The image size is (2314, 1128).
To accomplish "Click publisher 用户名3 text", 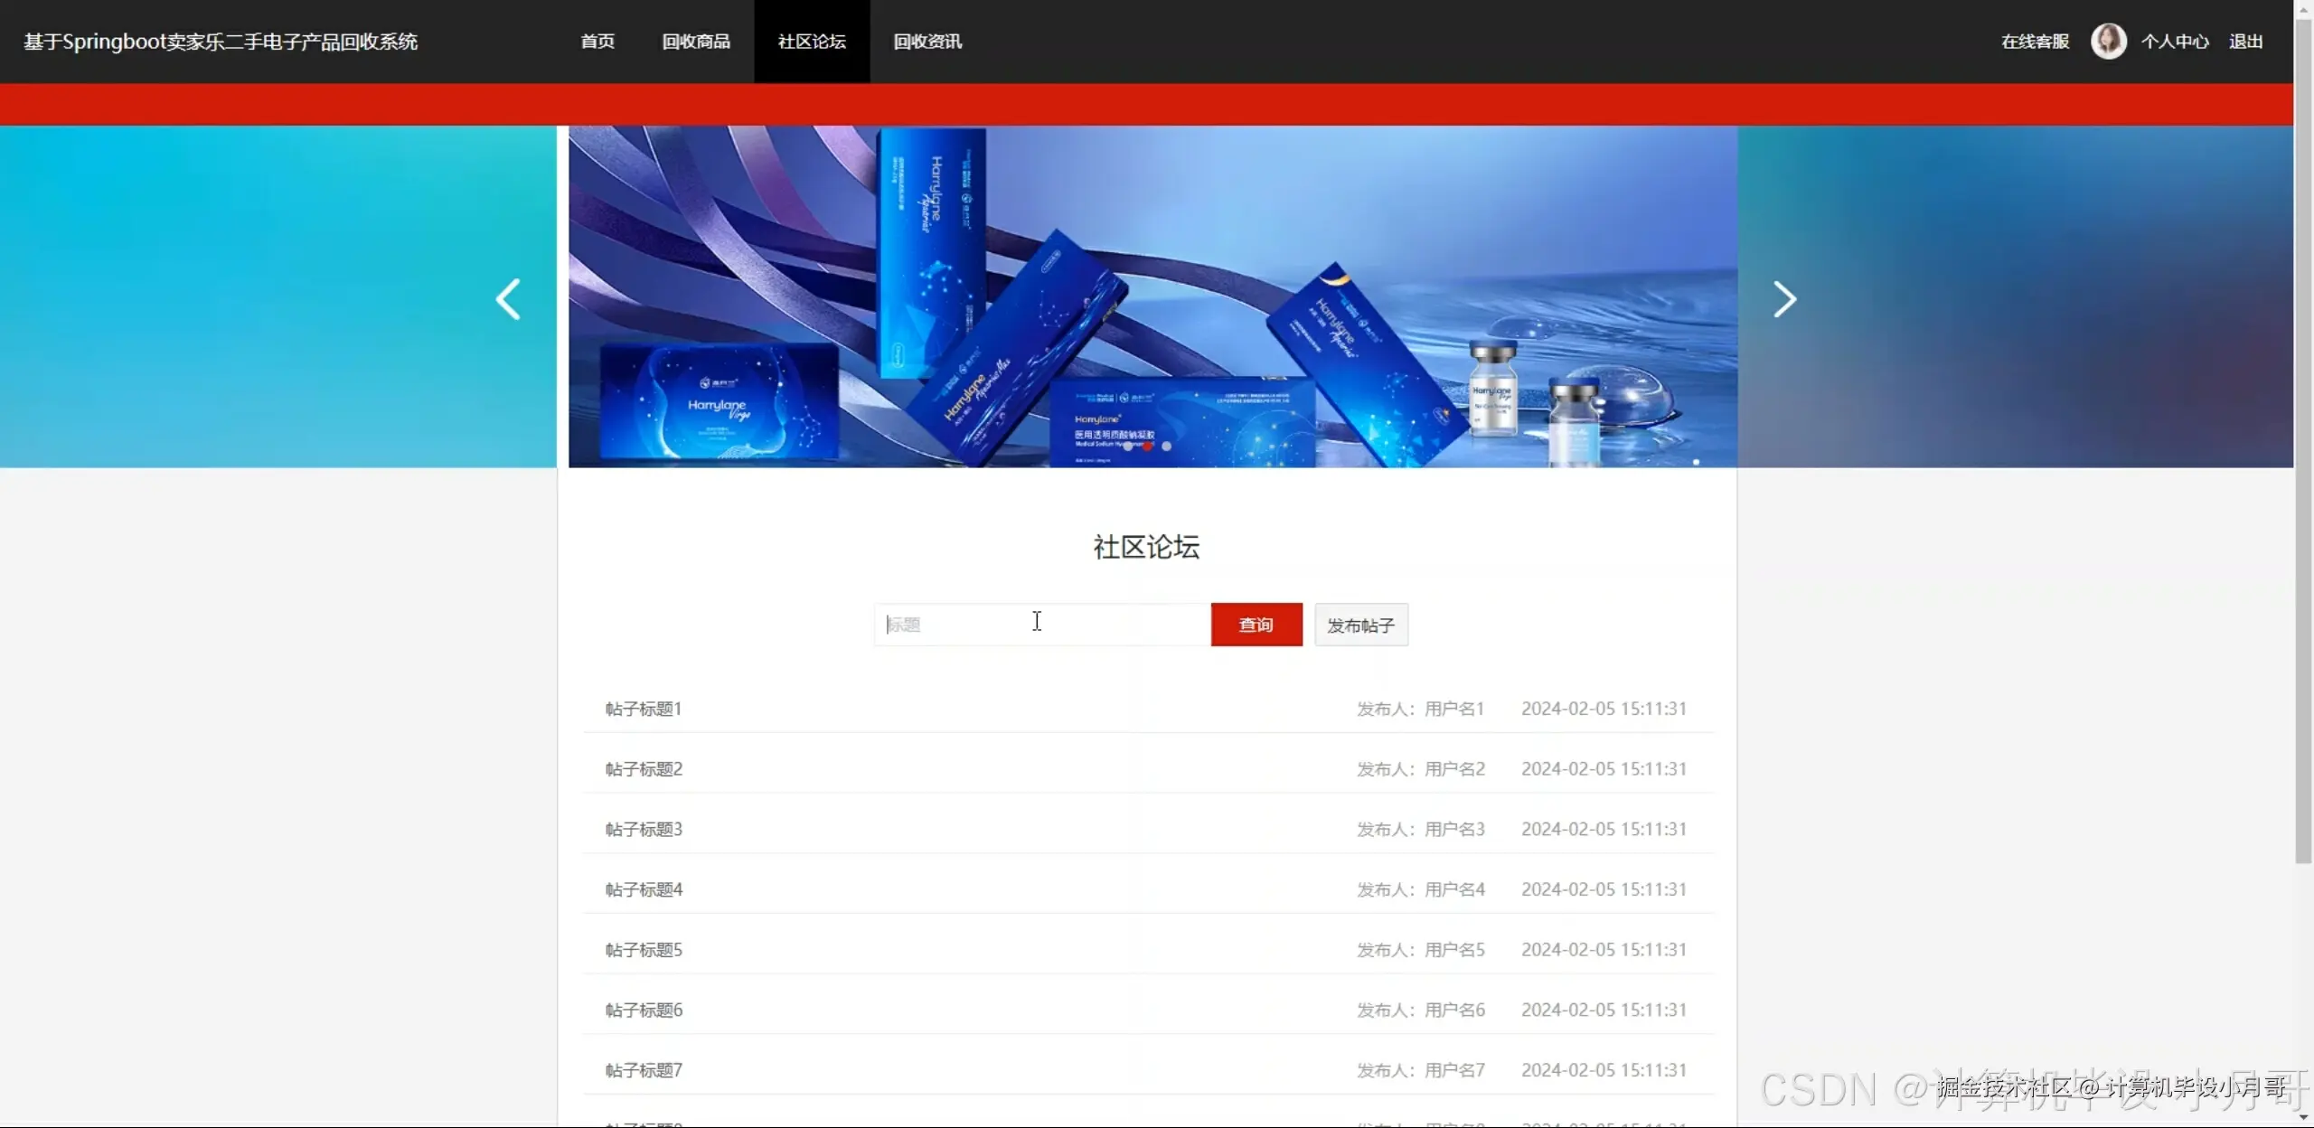I will pyautogui.click(x=1454, y=829).
